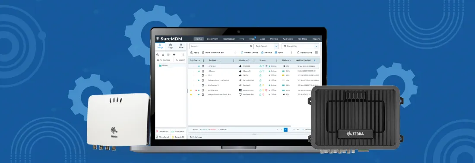Click the Apply checkmark icon

click(191, 52)
